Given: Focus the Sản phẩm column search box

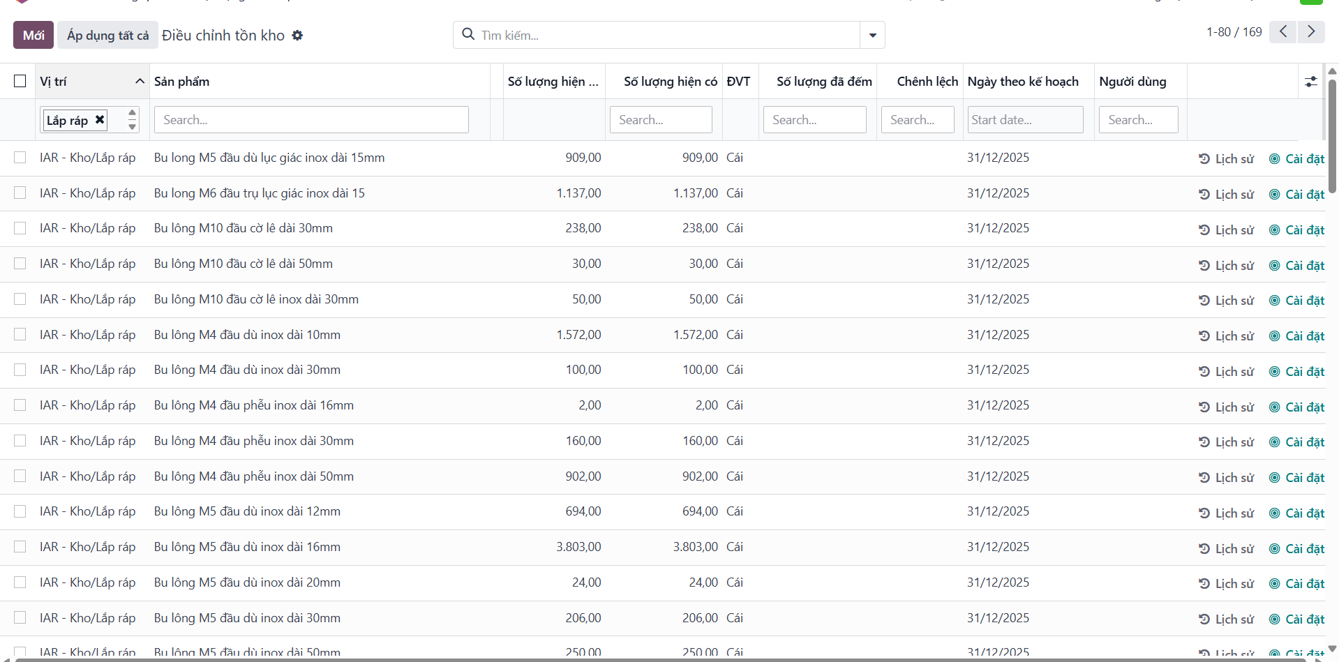Looking at the screenshot, I should click(x=311, y=119).
